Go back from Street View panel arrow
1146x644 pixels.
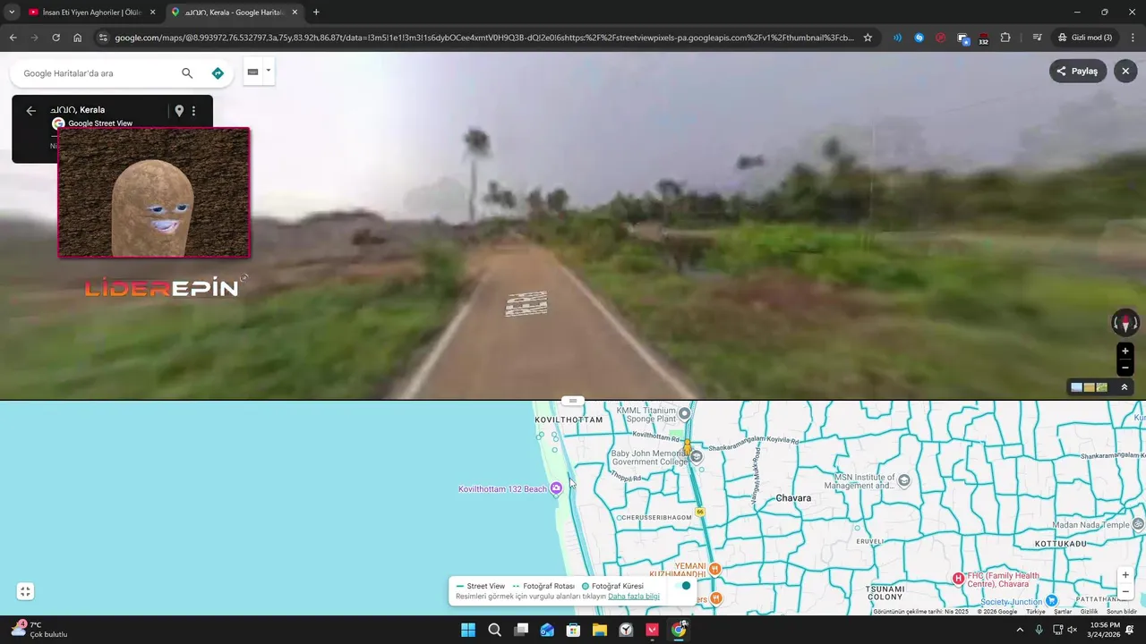coord(30,111)
